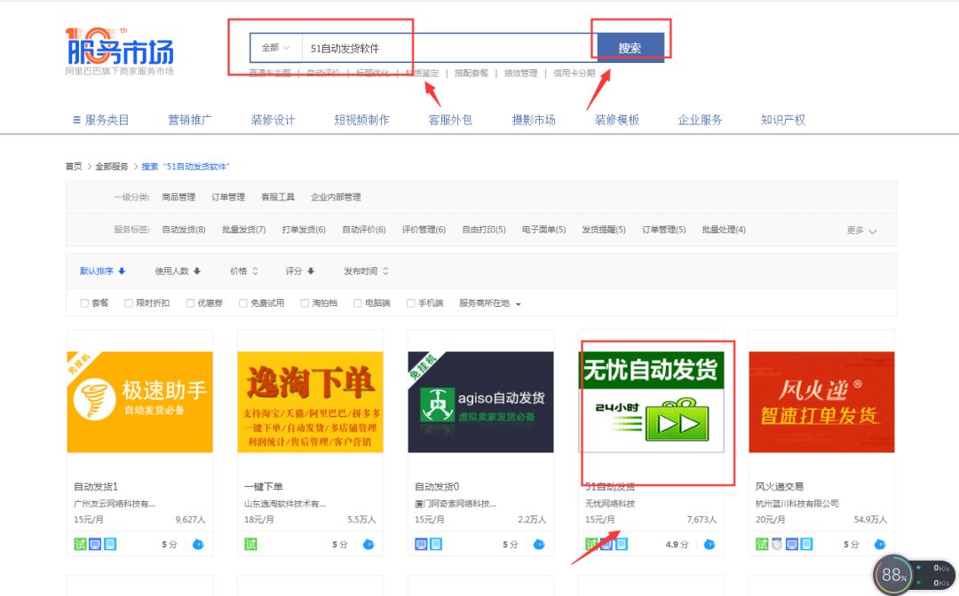The height and width of the screenshot is (596, 959).
Task: Select the 订单管理 category tab
Action: (228, 196)
